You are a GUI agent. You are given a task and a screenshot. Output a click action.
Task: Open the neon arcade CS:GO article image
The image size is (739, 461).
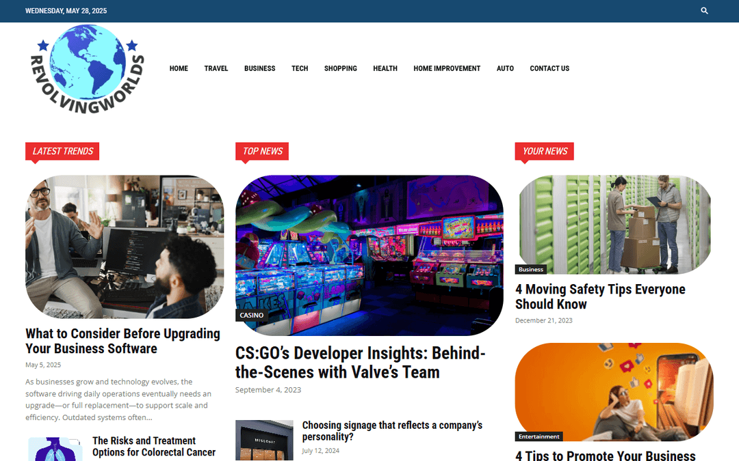[369, 255]
